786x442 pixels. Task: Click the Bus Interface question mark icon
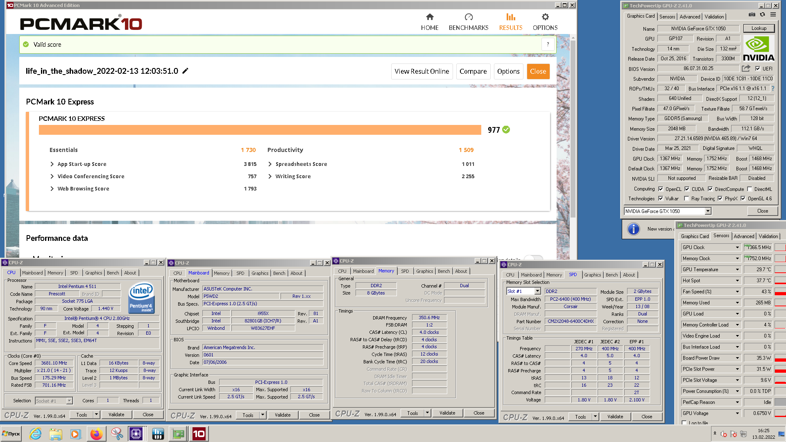(x=773, y=88)
